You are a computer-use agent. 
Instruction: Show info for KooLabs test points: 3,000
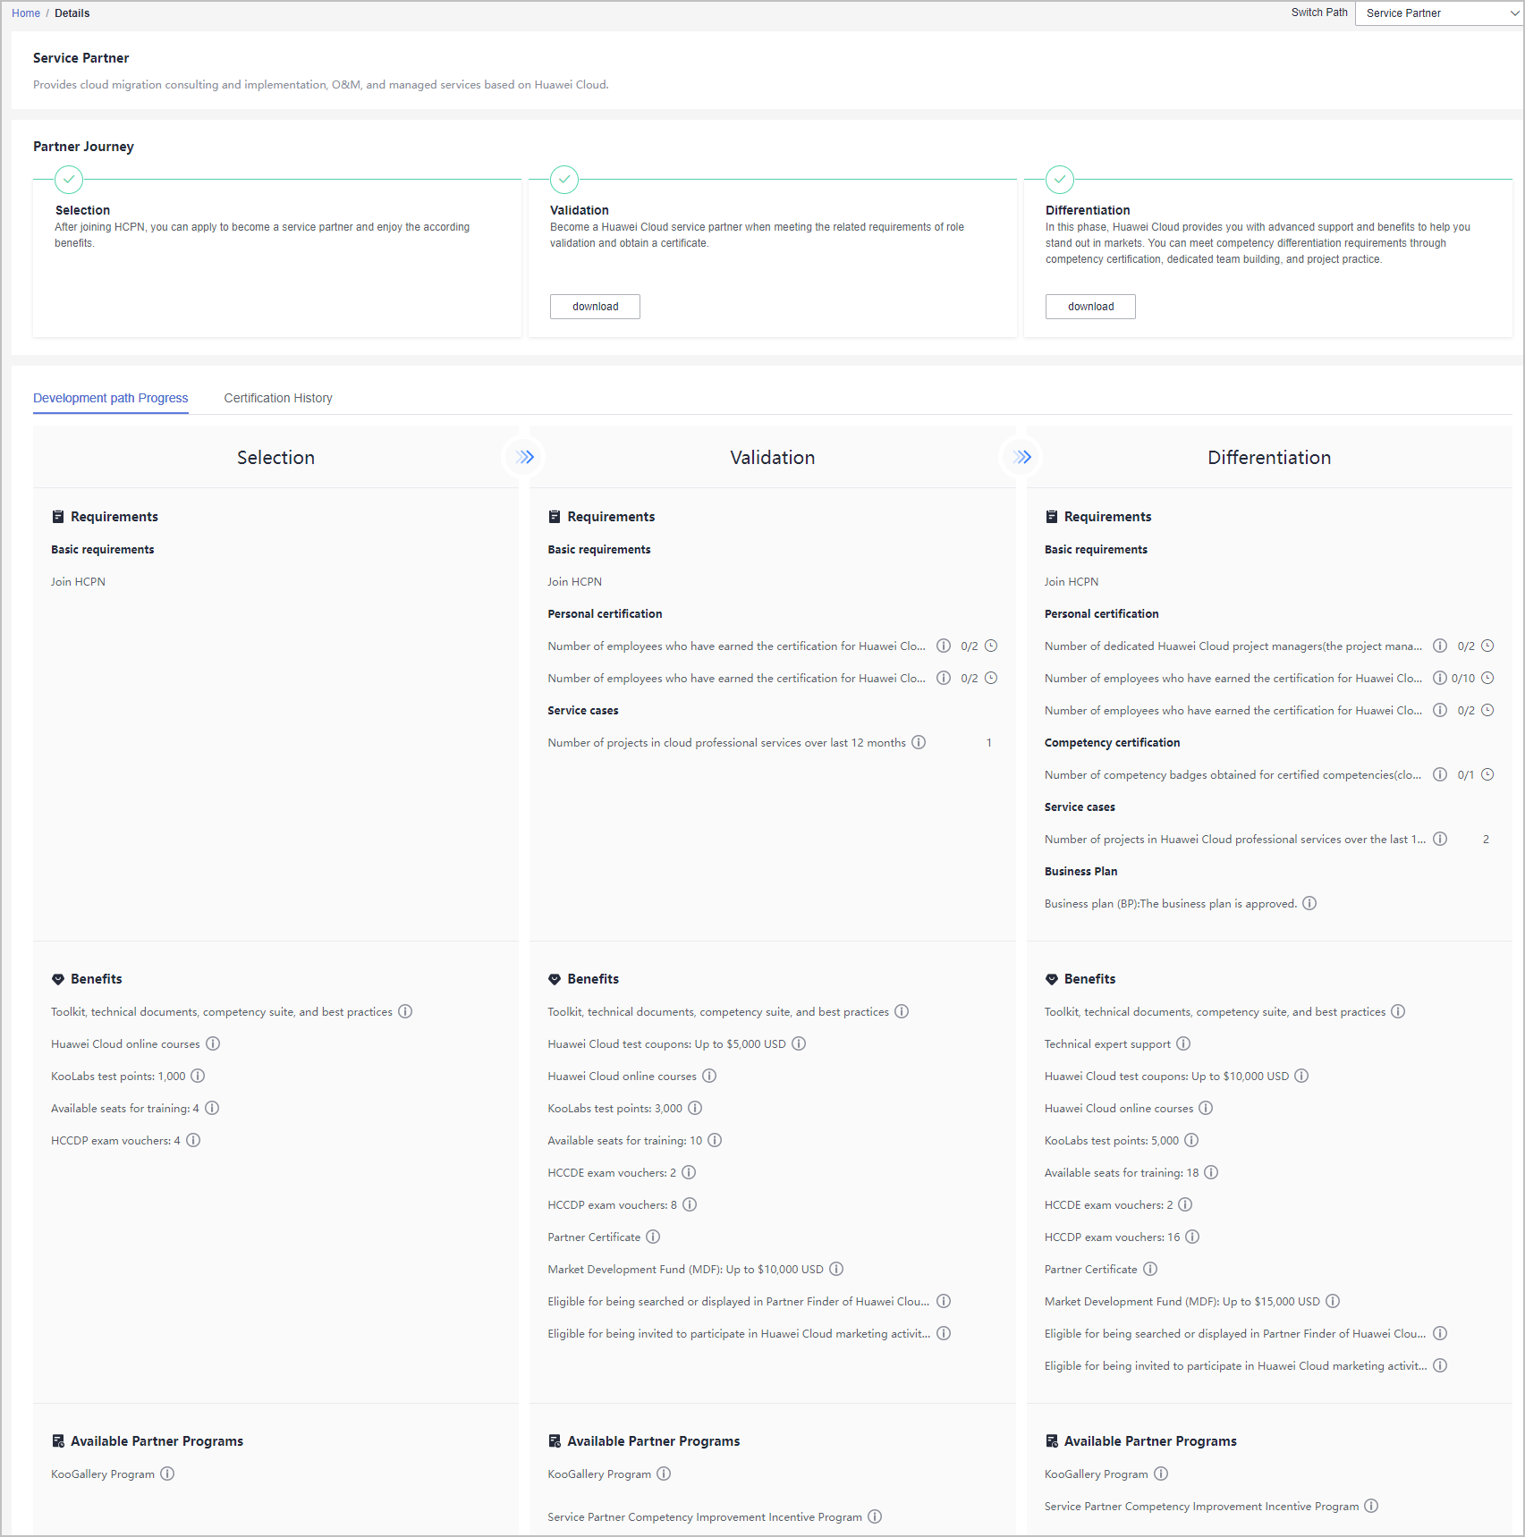click(695, 1108)
